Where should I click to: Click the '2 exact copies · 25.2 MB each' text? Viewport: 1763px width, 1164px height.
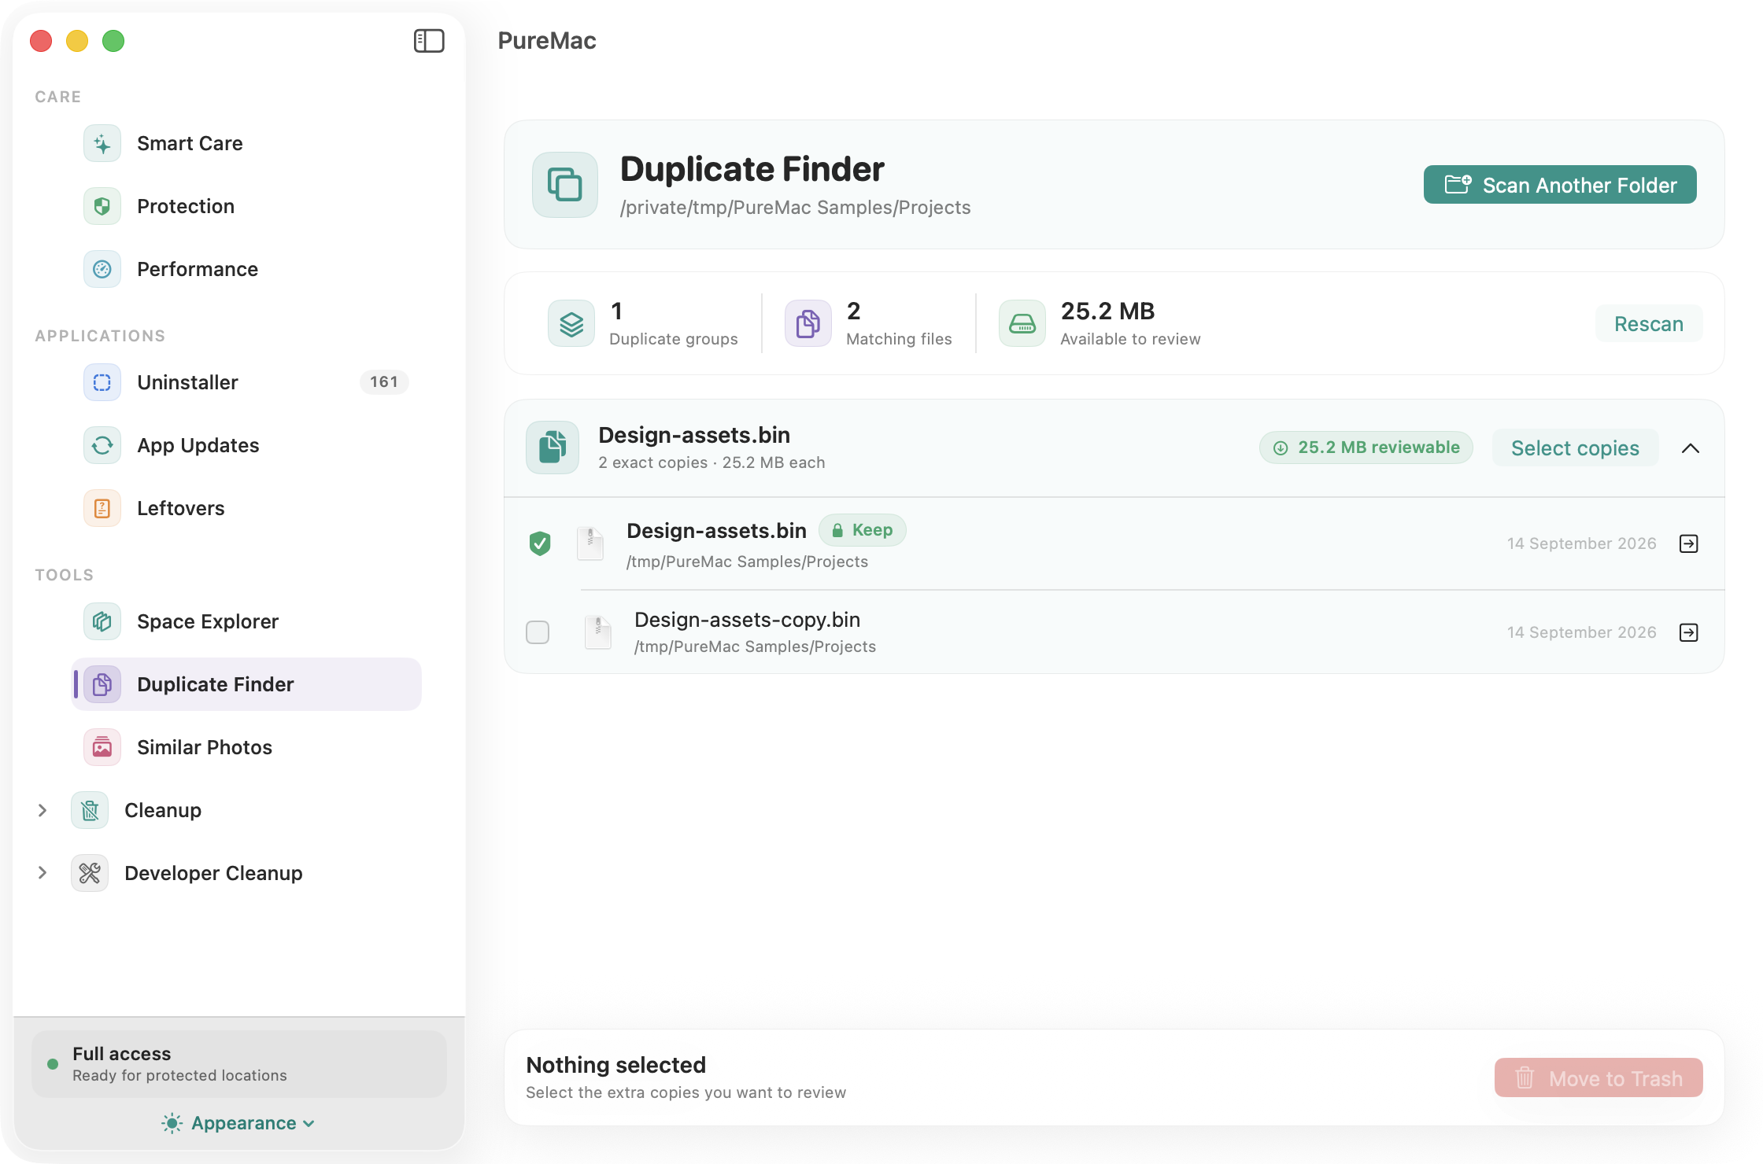[711, 462]
